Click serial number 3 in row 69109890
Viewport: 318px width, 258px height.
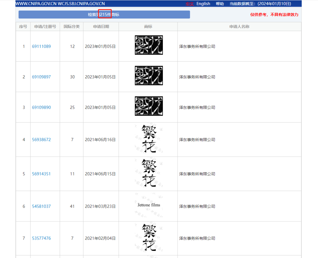(x=24, y=108)
